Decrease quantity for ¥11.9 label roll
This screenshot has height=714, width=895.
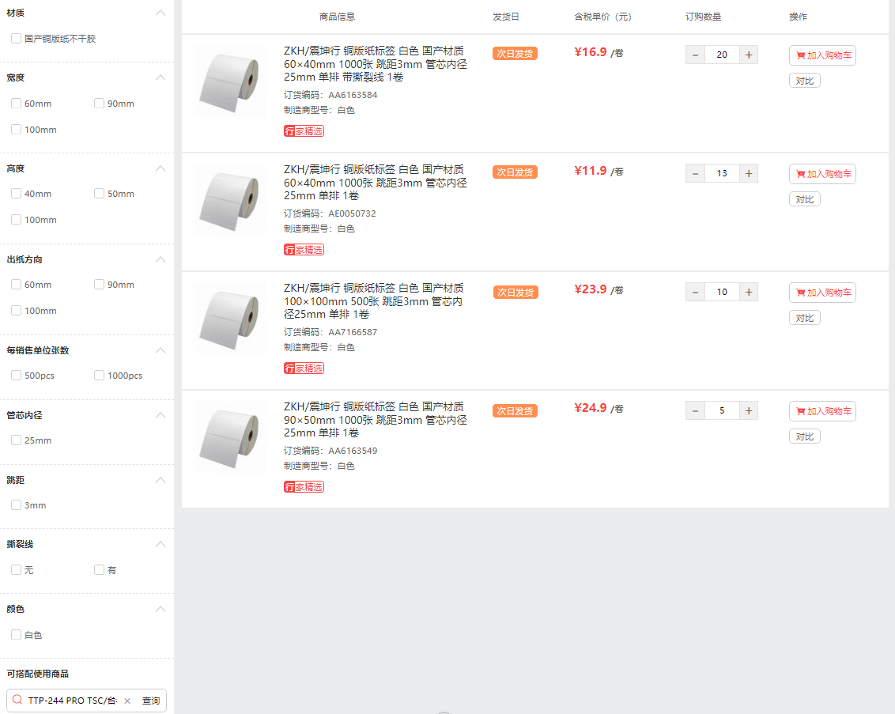[x=695, y=173]
